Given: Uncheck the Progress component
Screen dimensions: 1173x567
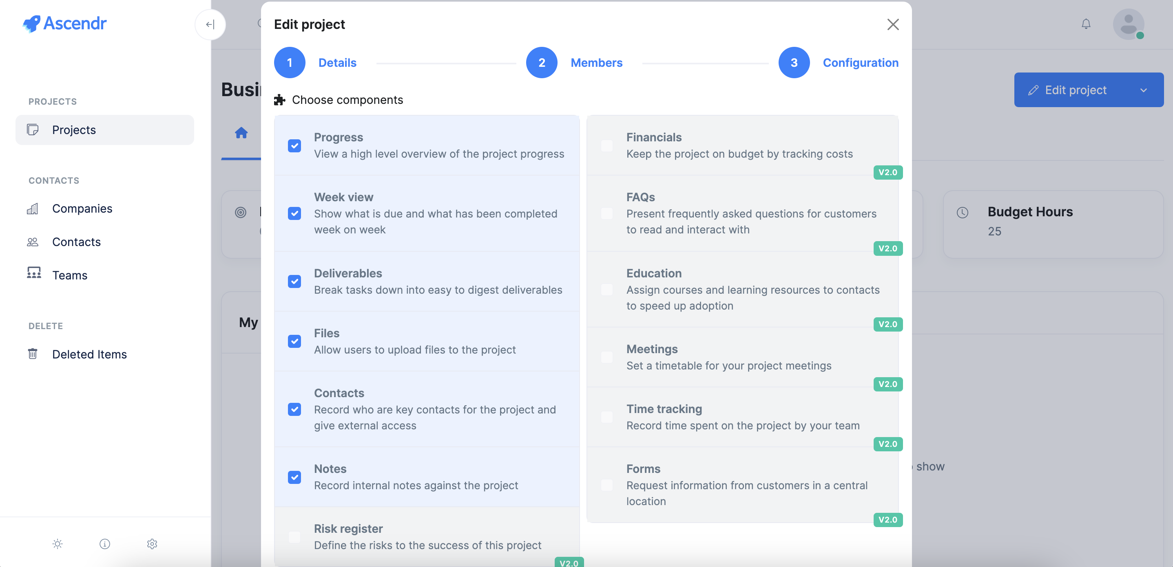Looking at the screenshot, I should point(294,145).
